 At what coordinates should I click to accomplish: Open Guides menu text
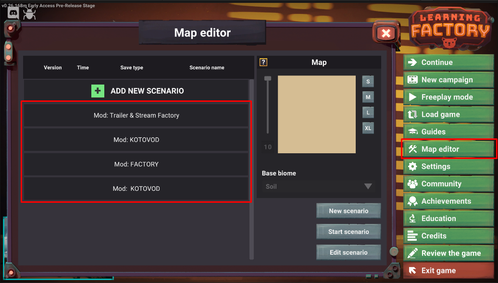click(x=434, y=132)
